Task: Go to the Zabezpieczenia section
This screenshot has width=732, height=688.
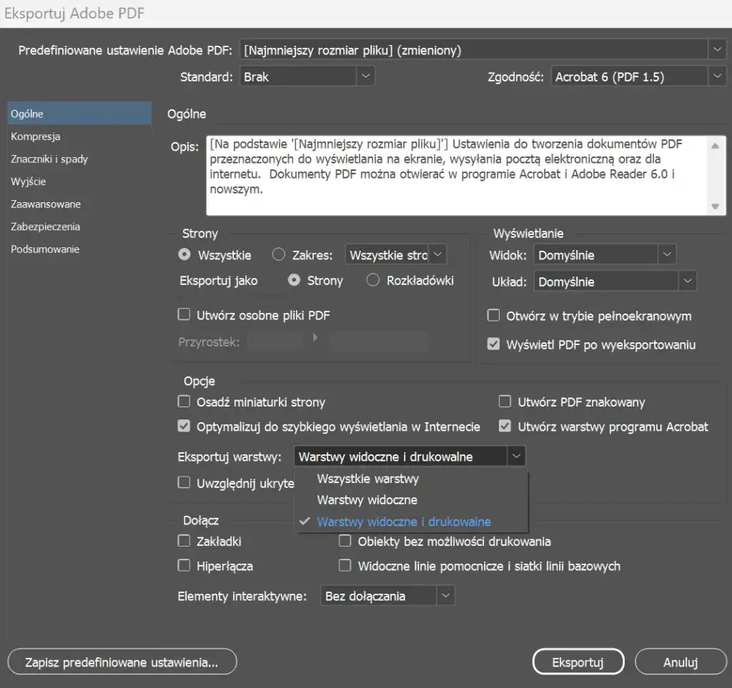Action: coord(45,226)
